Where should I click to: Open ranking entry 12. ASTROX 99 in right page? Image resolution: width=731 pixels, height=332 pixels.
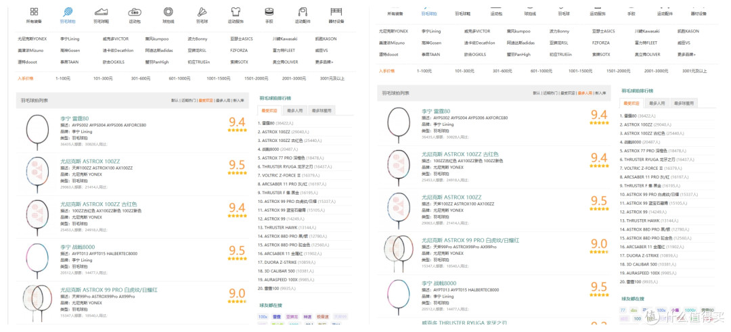(644, 212)
